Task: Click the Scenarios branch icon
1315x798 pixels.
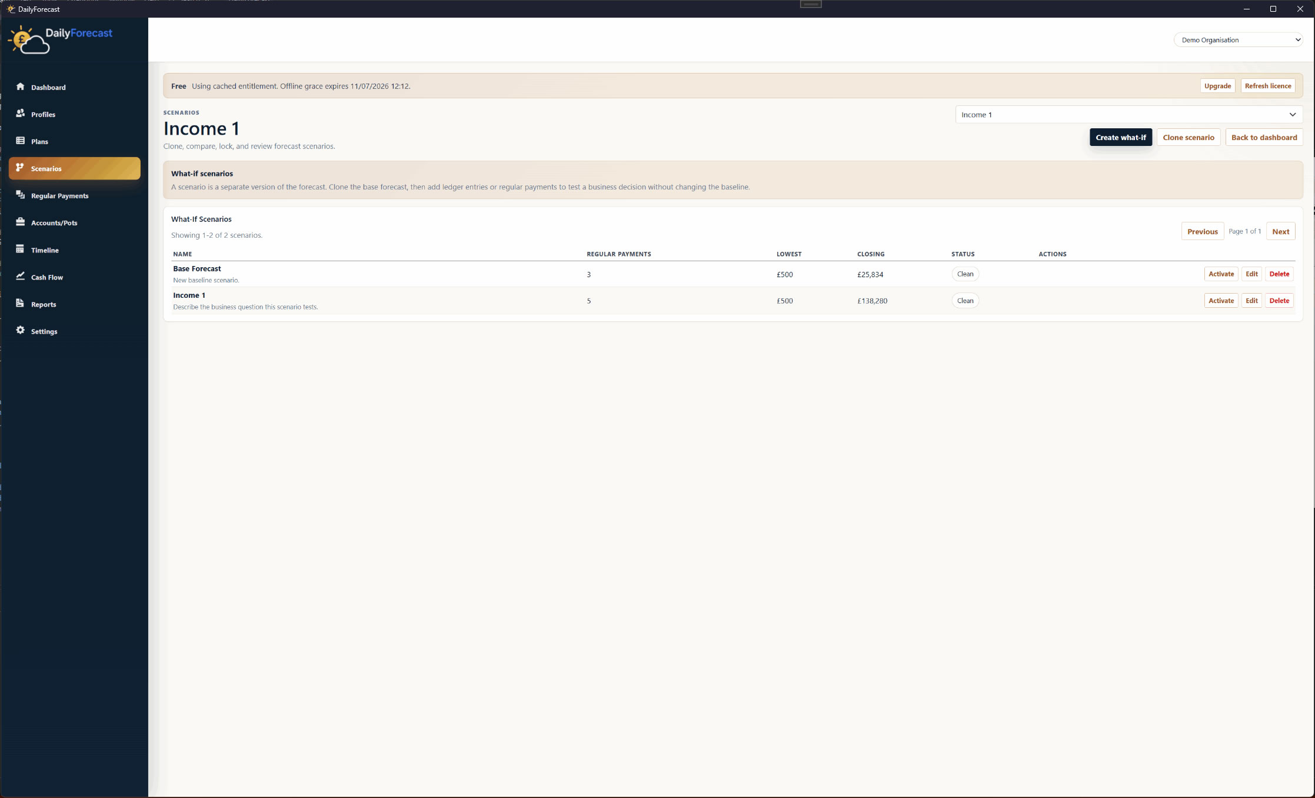Action: point(20,168)
